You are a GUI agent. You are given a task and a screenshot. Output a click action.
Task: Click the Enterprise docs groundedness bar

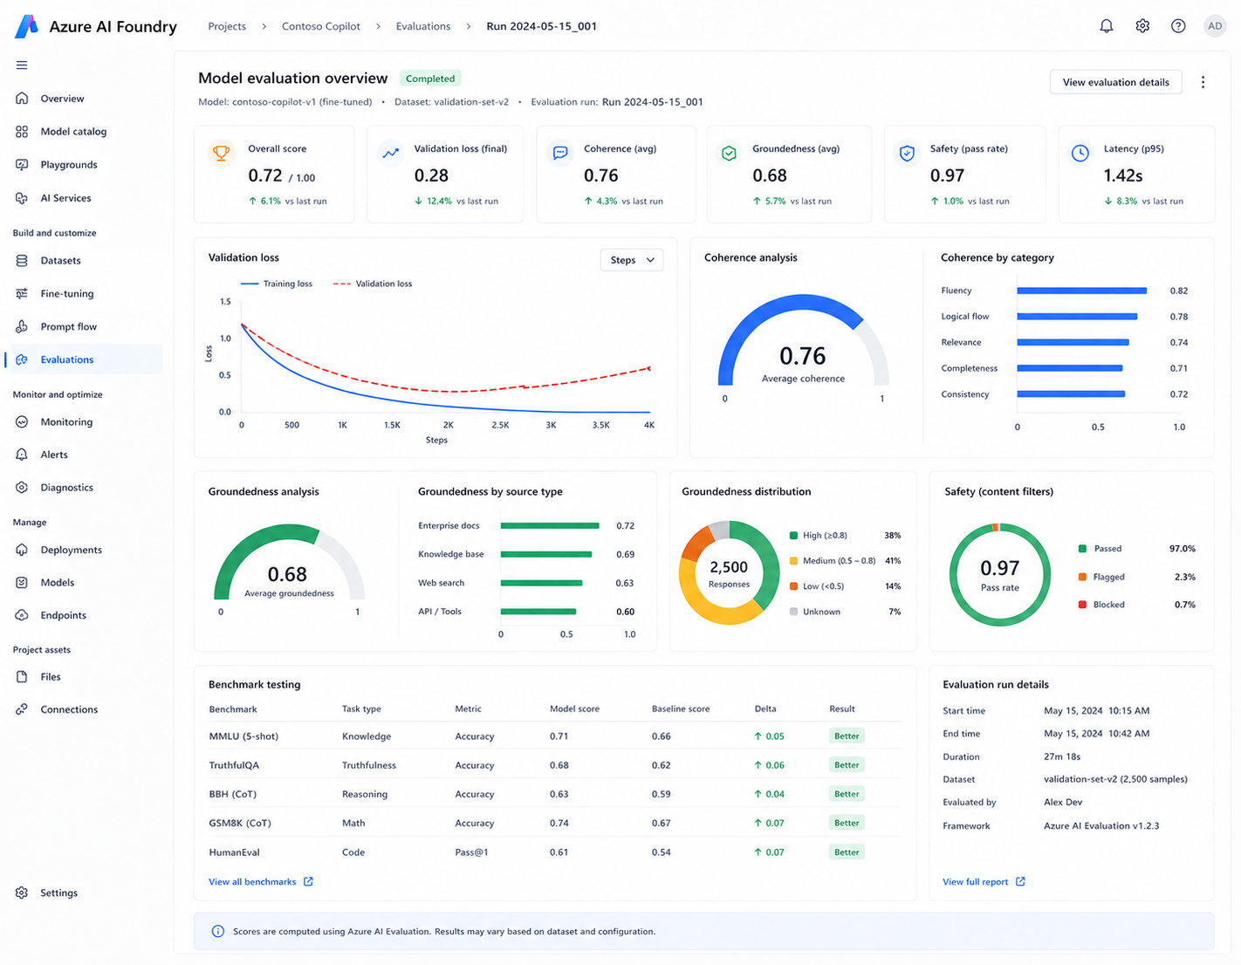pos(550,526)
